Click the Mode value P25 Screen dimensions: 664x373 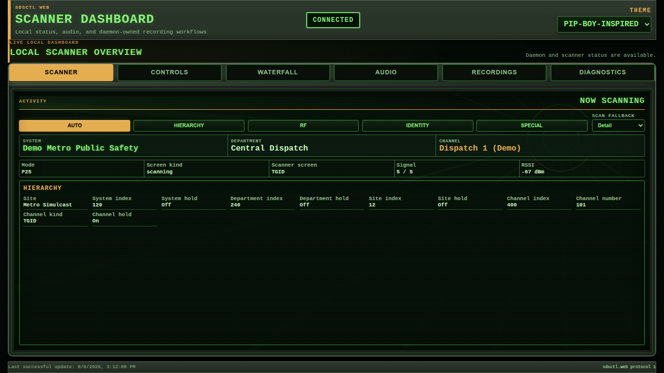click(x=26, y=172)
